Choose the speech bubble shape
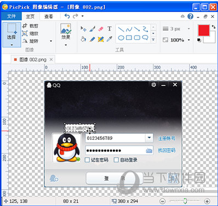 pyautogui.click(x=145, y=38)
